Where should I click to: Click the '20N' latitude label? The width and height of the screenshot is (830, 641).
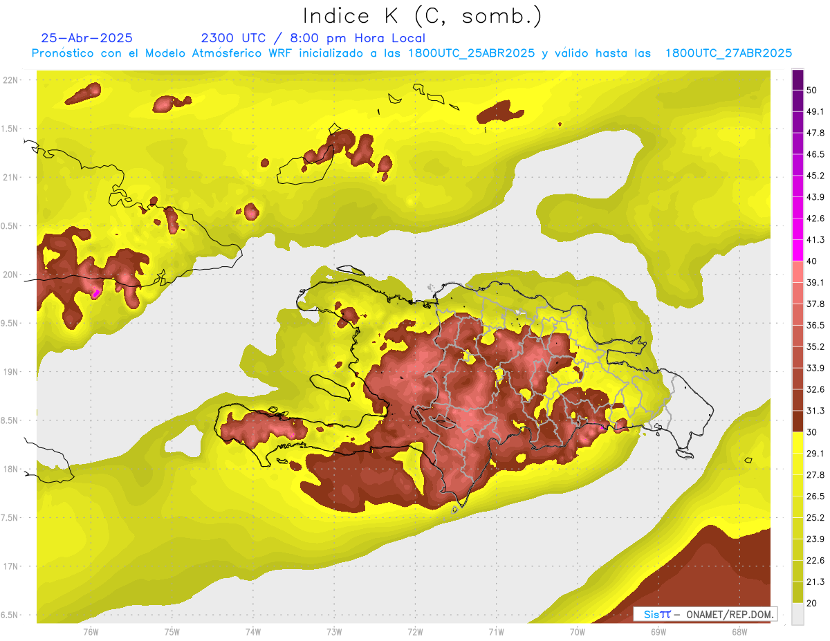point(10,275)
